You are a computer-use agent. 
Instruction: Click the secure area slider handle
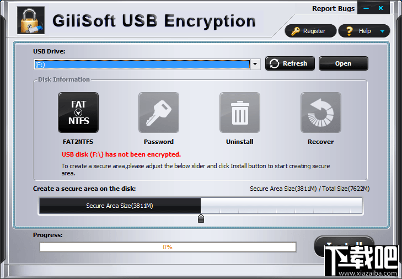[201, 218]
